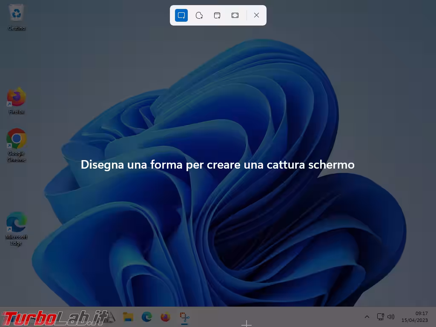Viewport: 436px width, 327px height.
Task: Select the Google Chrome desktop shortcut
Action: coord(17,140)
